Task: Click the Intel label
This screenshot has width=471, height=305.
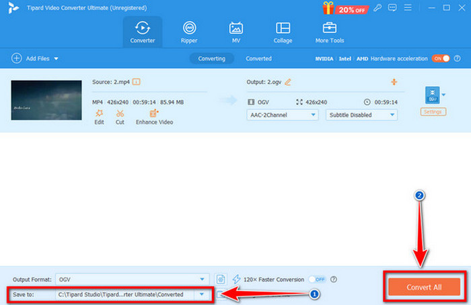Action: pos(345,58)
